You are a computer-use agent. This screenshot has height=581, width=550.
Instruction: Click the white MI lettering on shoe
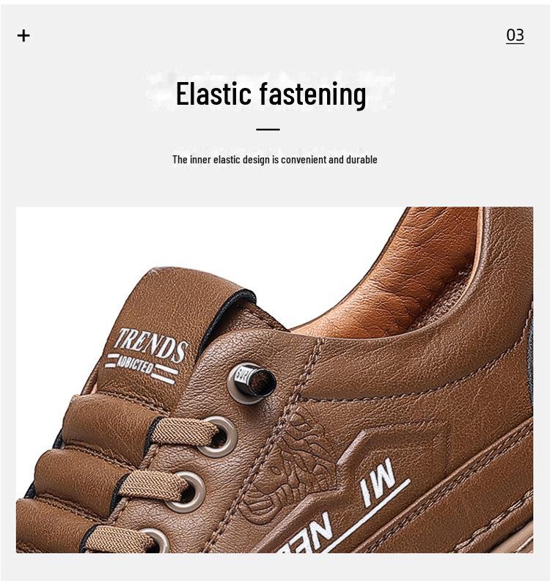(x=378, y=481)
